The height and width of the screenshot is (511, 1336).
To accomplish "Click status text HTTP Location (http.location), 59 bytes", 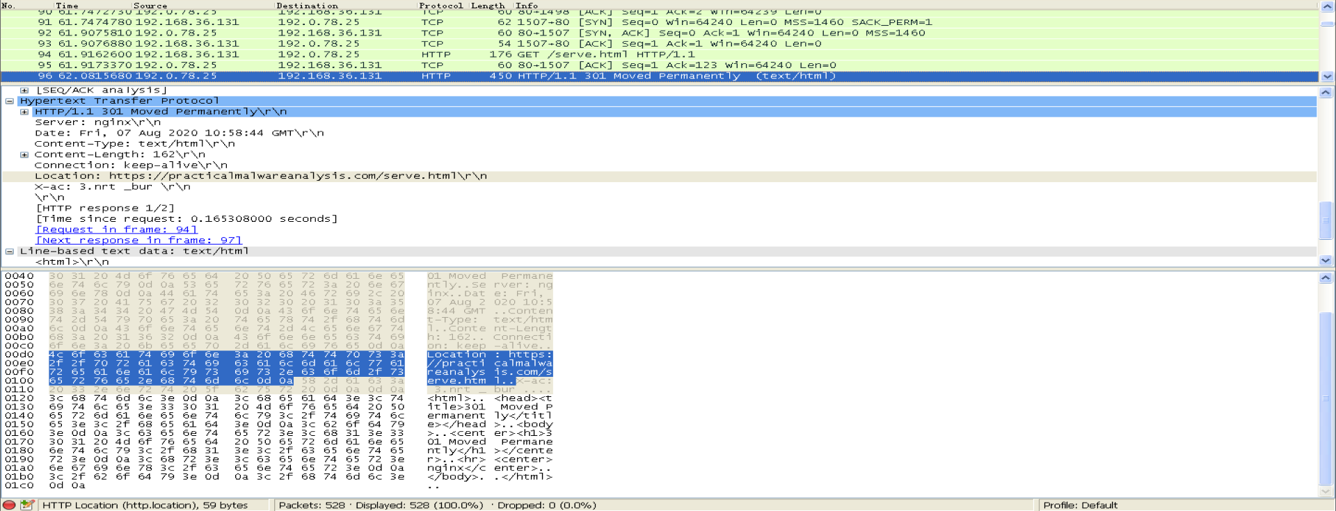I will 145,505.
